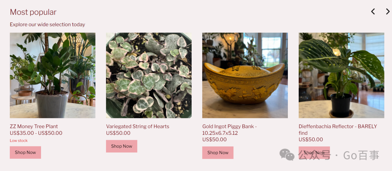Viewport: 392px width, 171px height.
Task: Shop Now for Gold Ingot Piggy Bank
Action: click(x=218, y=153)
